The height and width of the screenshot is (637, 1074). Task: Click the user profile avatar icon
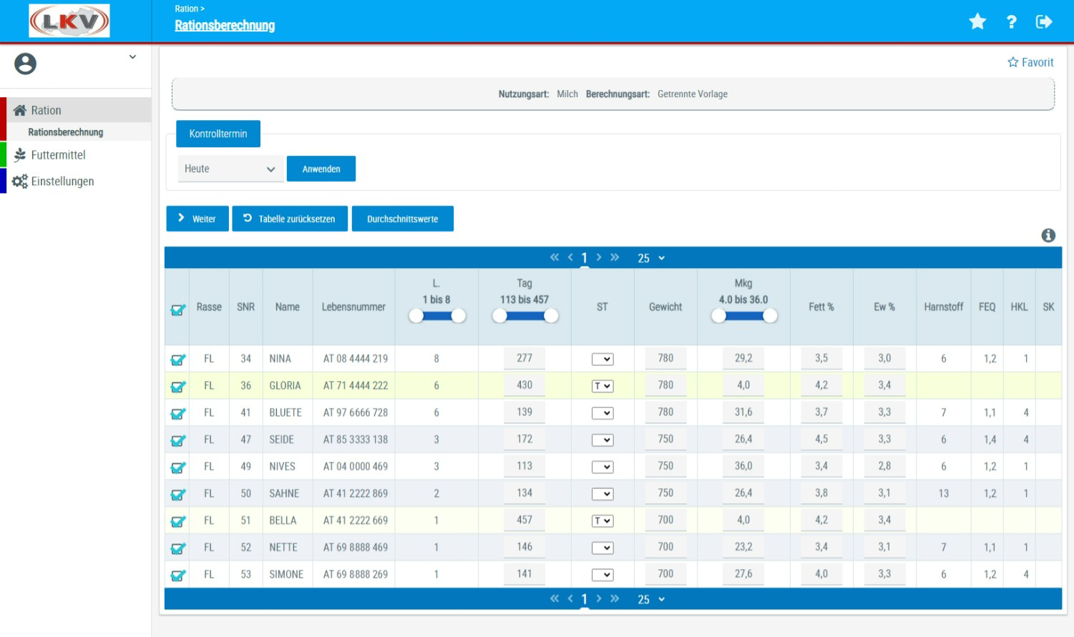[26, 64]
